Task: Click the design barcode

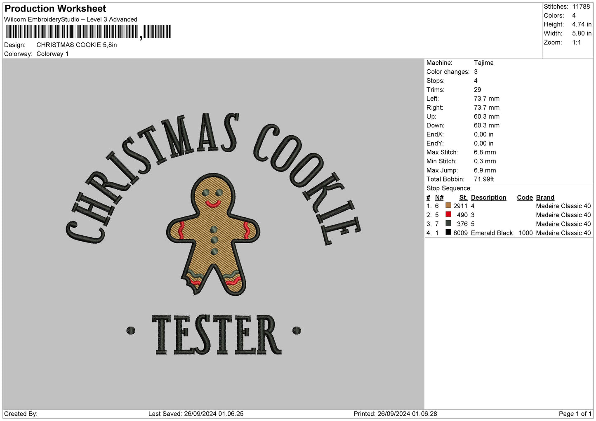Action: pyautogui.click(x=88, y=32)
